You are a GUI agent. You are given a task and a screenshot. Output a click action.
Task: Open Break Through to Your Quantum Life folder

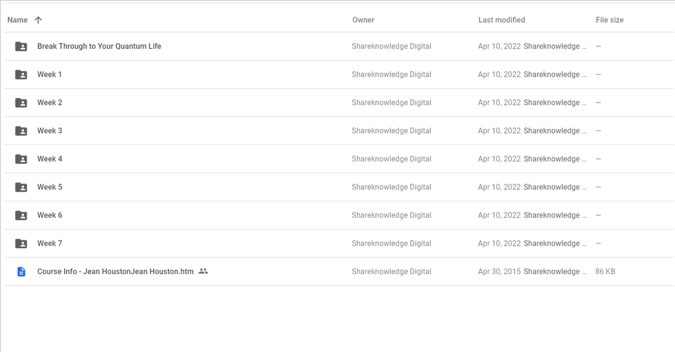click(99, 46)
